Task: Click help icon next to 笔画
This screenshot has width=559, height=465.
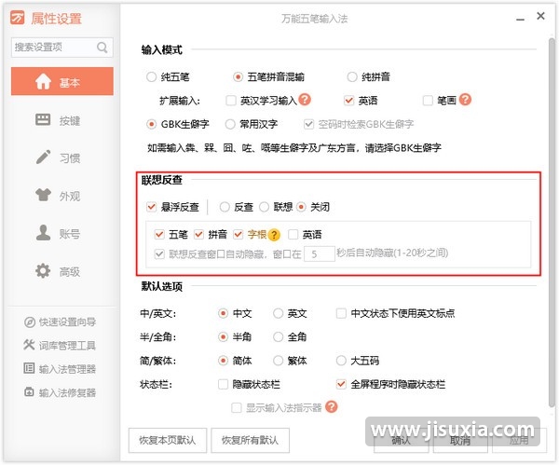Action: [465, 100]
